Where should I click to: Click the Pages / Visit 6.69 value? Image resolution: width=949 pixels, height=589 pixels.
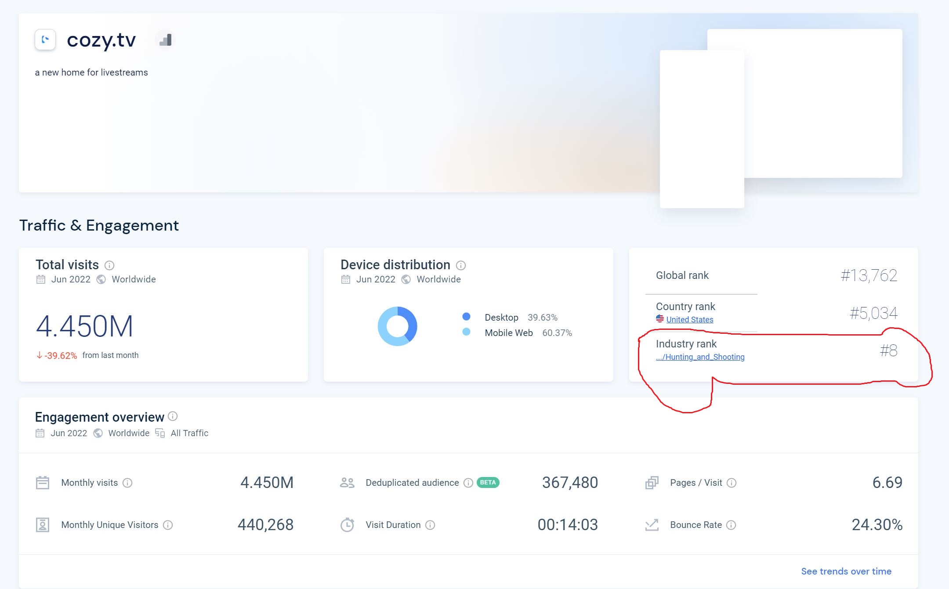[887, 483]
